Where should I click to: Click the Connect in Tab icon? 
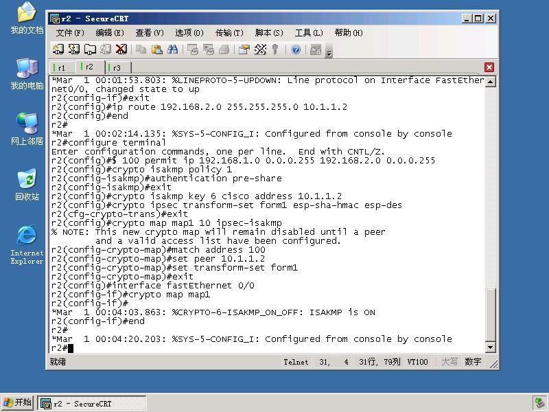(x=90, y=49)
